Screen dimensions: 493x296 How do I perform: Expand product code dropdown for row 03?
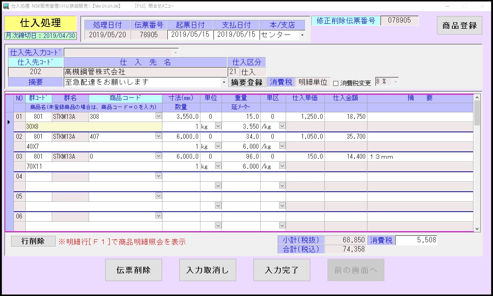coord(159,156)
